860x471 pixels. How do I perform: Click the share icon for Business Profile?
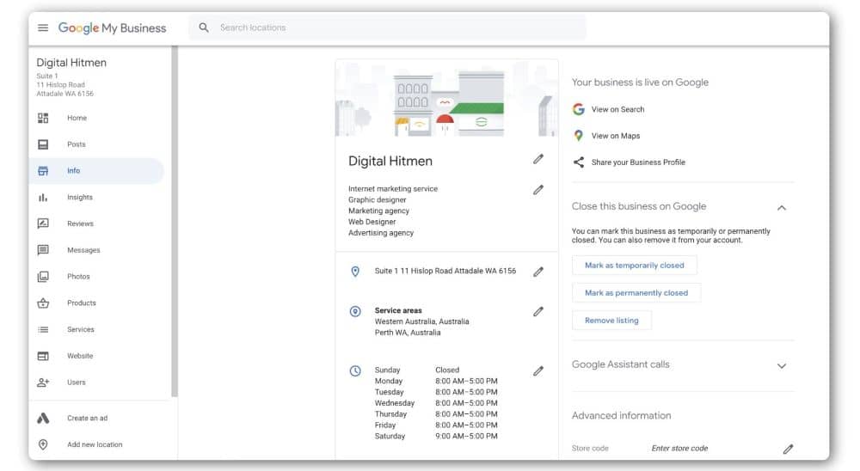579,162
